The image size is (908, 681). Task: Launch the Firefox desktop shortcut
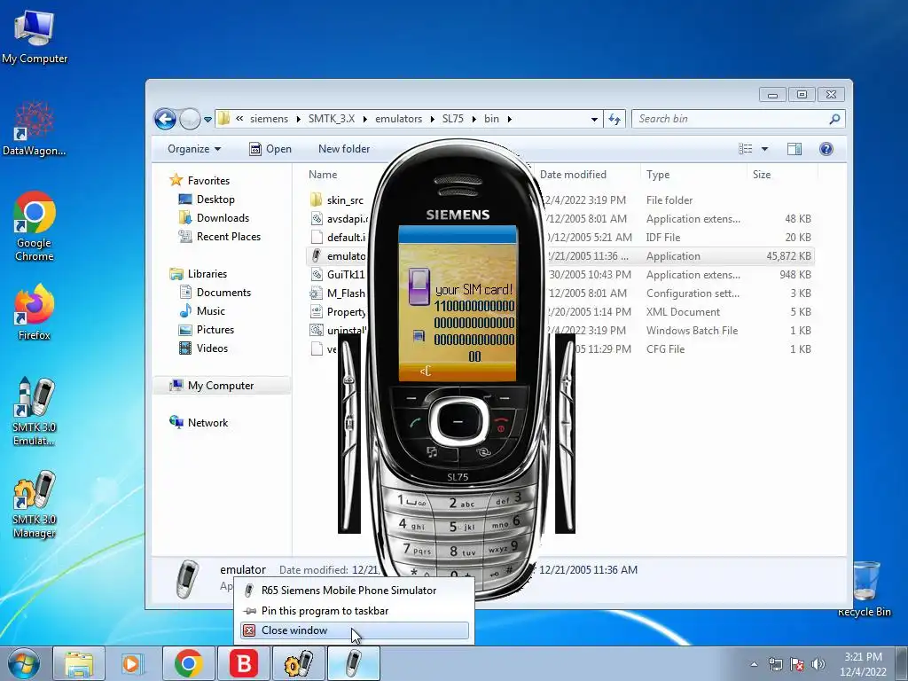click(x=35, y=311)
